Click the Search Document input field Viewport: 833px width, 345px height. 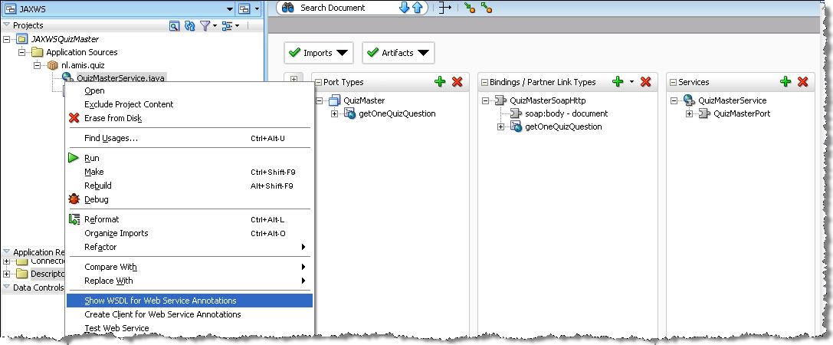click(345, 8)
